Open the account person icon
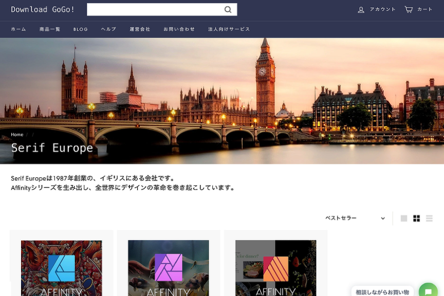 click(x=361, y=10)
